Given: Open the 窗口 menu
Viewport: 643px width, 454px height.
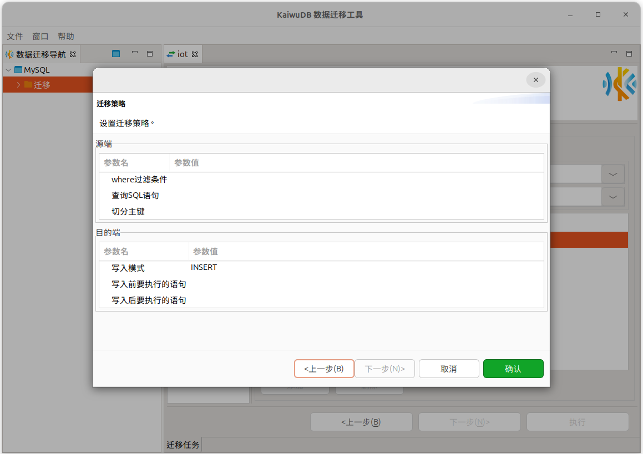Looking at the screenshot, I should click(40, 36).
